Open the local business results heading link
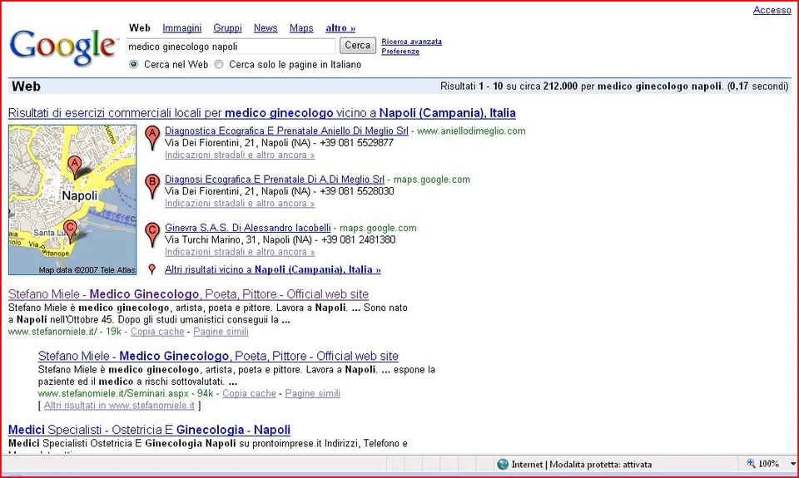The height and width of the screenshot is (478, 799). (x=262, y=113)
